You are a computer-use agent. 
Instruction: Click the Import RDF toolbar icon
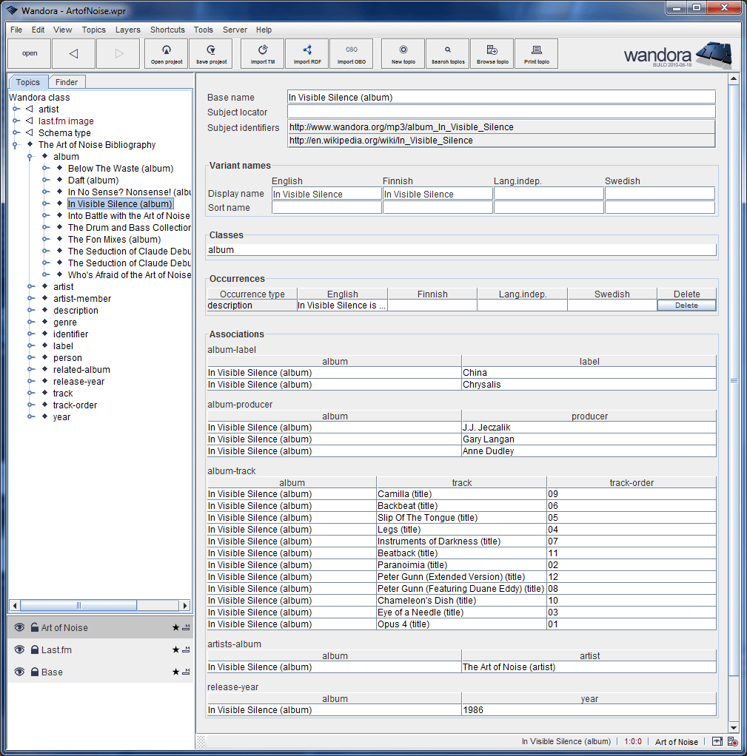(x=306, y=53)
